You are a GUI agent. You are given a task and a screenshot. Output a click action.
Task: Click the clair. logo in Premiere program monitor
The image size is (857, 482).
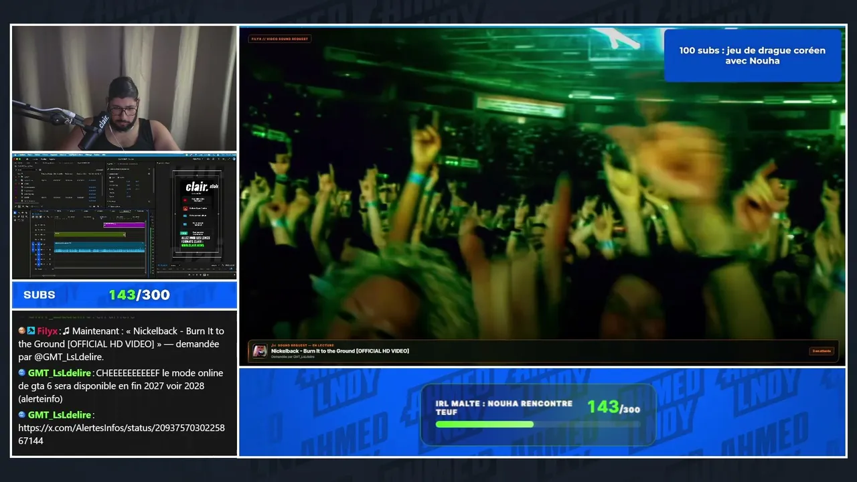pos(197,187)
